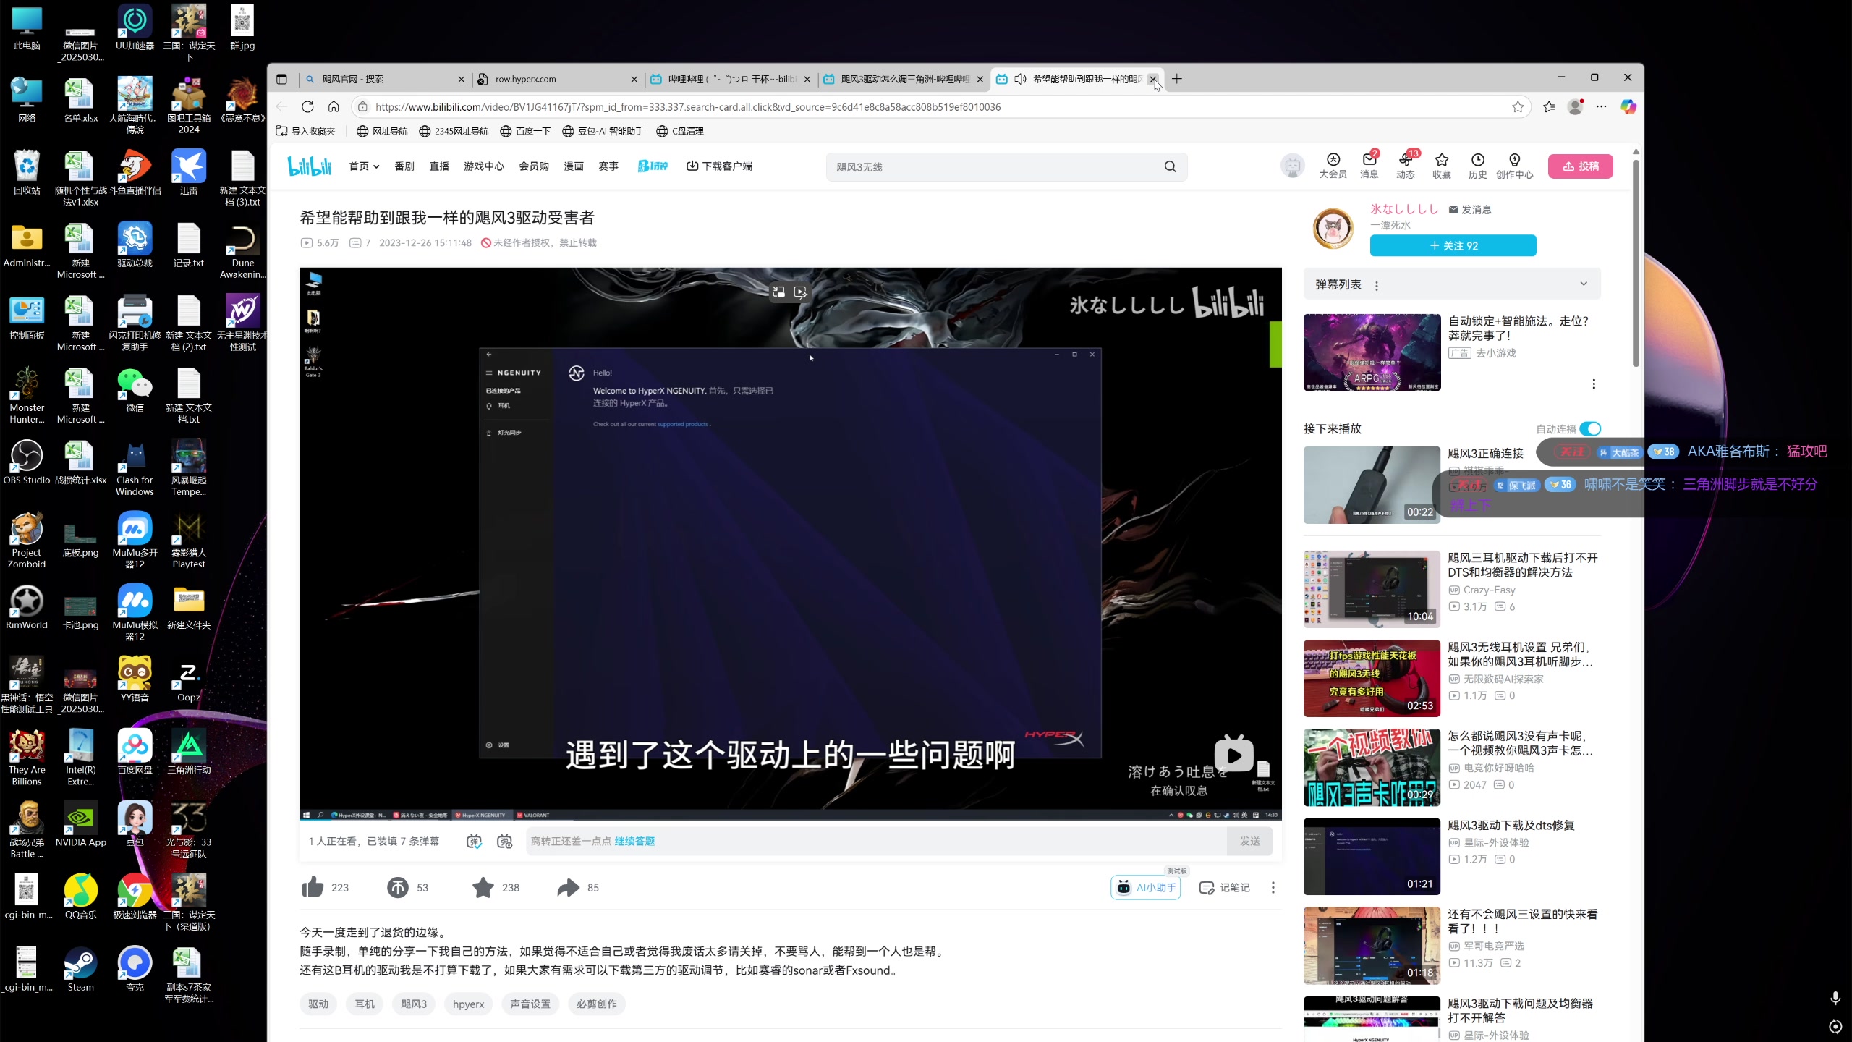Open the more options dots beside 记笔记
Viewport: 1852px width, 1042px height.
[x=1273, y=888]
